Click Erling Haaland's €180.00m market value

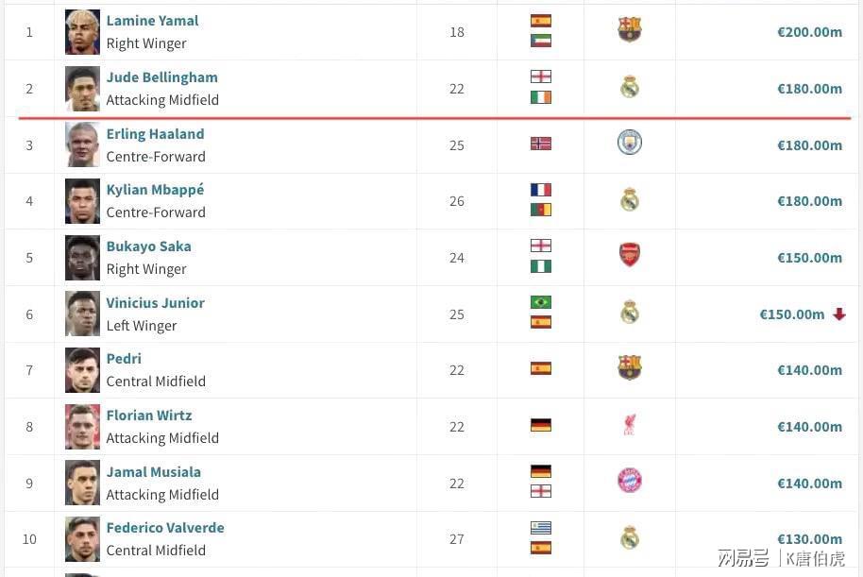tap(809, 145)
